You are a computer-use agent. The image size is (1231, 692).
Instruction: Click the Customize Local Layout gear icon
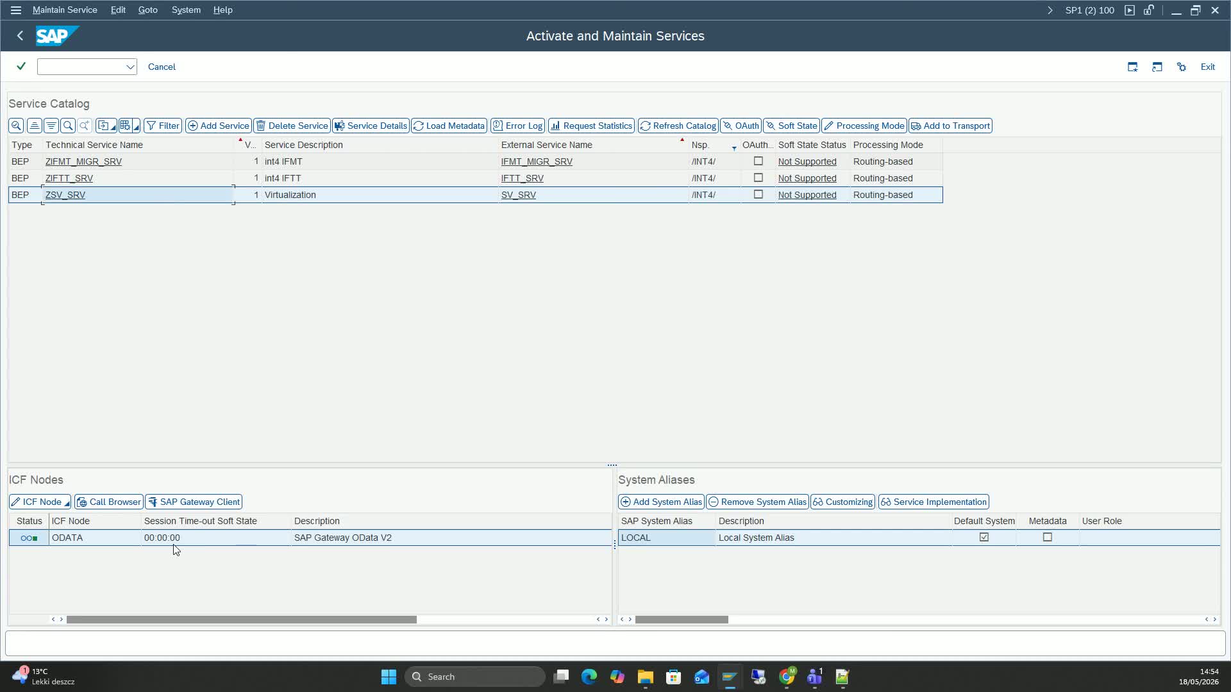click(x=1182, y=67)
